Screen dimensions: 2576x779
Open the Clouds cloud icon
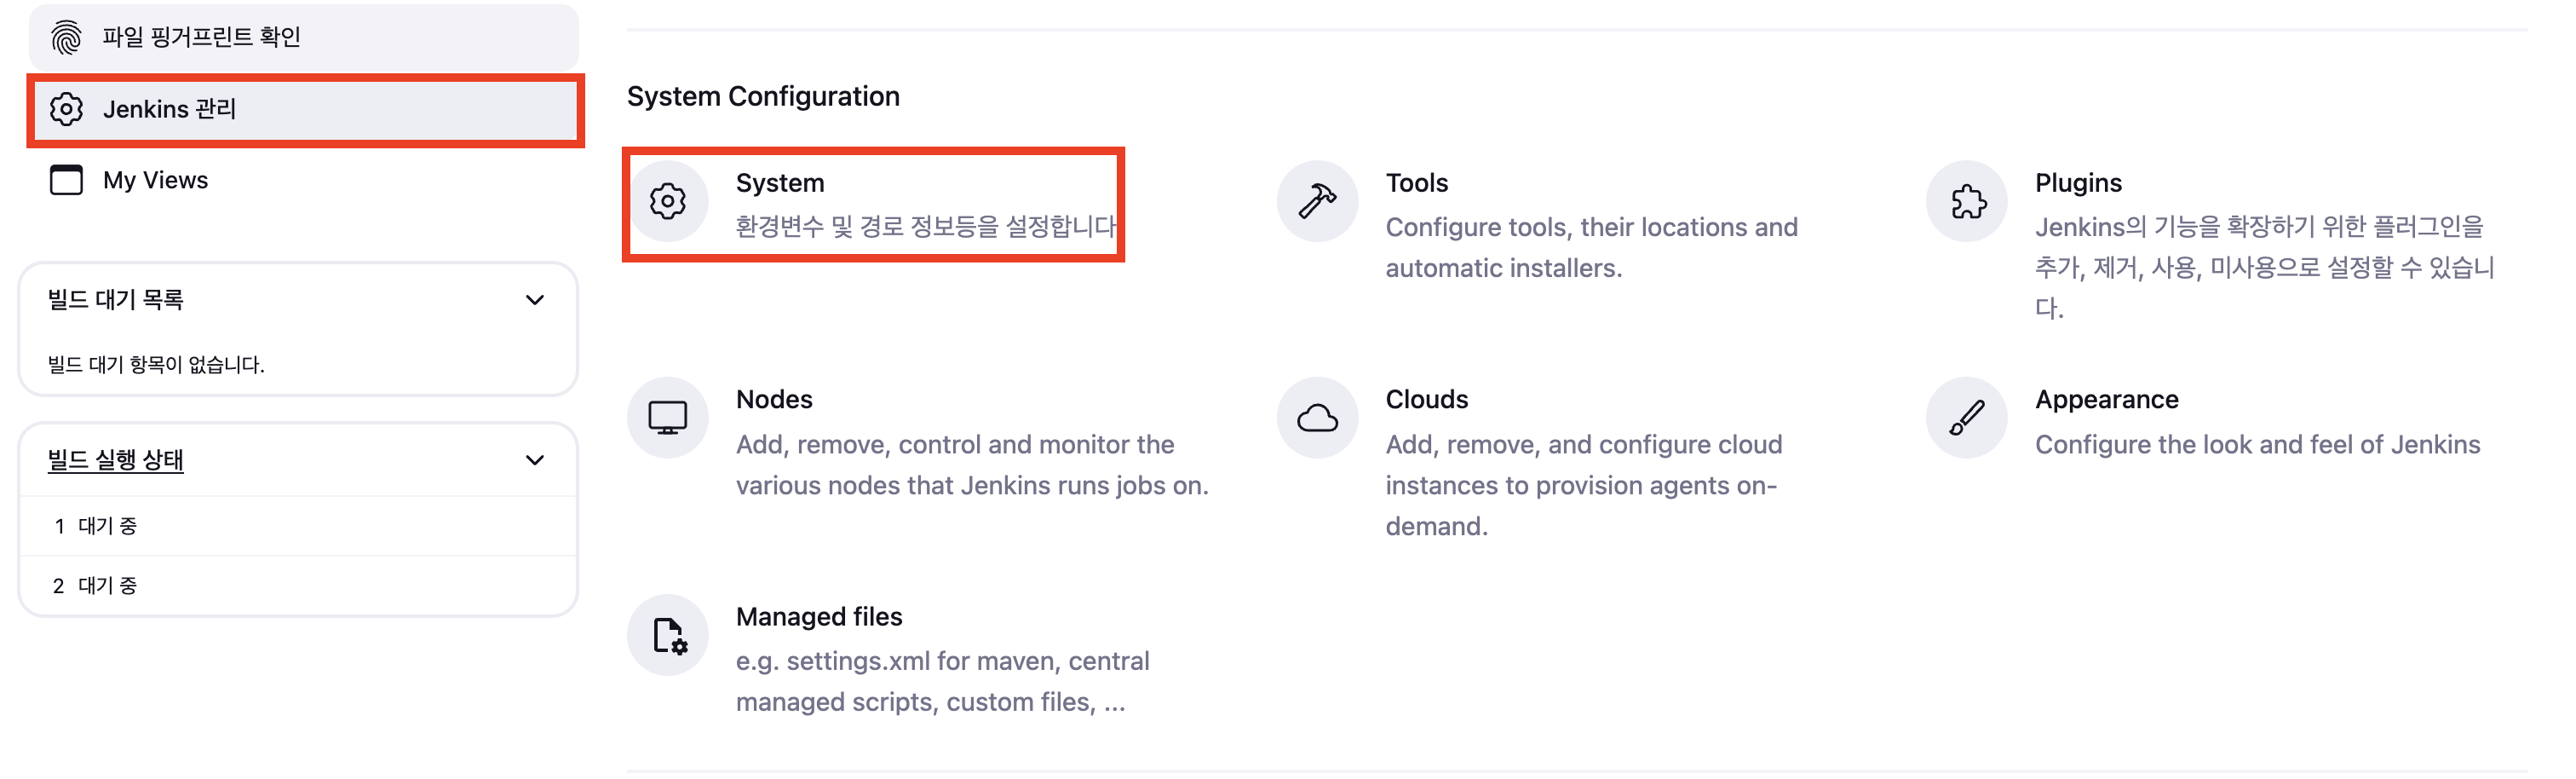(1317, 418)
